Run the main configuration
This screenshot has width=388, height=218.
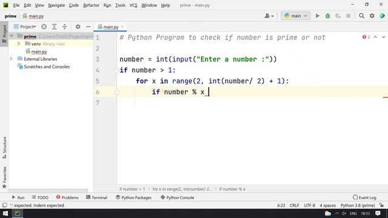tap(317, 16)
